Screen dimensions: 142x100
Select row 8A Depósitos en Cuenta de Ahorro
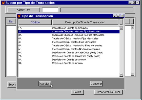click(69, 60)
